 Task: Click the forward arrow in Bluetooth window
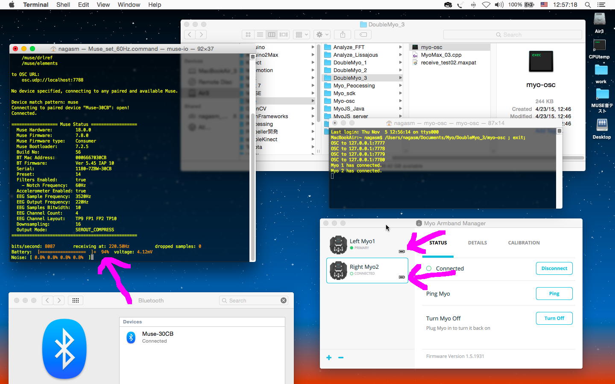(x=59, y=300)
